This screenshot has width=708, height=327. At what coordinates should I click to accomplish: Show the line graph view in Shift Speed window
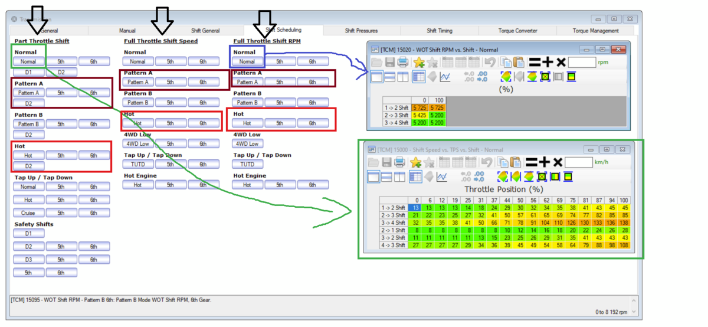[x=442, y=176]
